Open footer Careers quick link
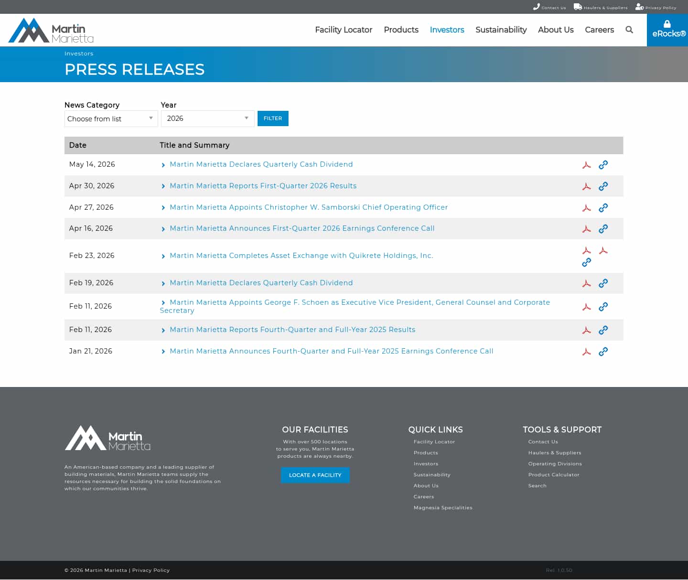Viewport: 688px width, 580px height. (x=424, y=496)
